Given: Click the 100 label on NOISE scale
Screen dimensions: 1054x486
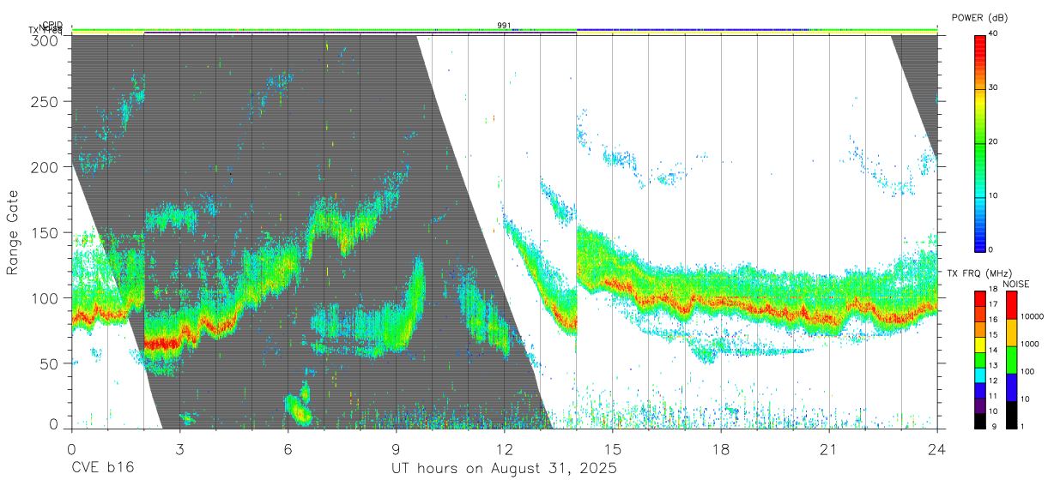Looking at the screenshot, I should tap(1027, 371).
